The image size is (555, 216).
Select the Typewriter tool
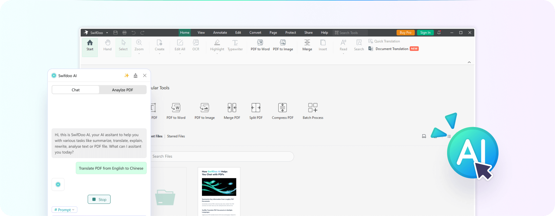click(x=235, y=46)
